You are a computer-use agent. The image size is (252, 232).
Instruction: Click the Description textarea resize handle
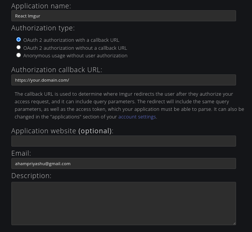(x=234, y=223)
